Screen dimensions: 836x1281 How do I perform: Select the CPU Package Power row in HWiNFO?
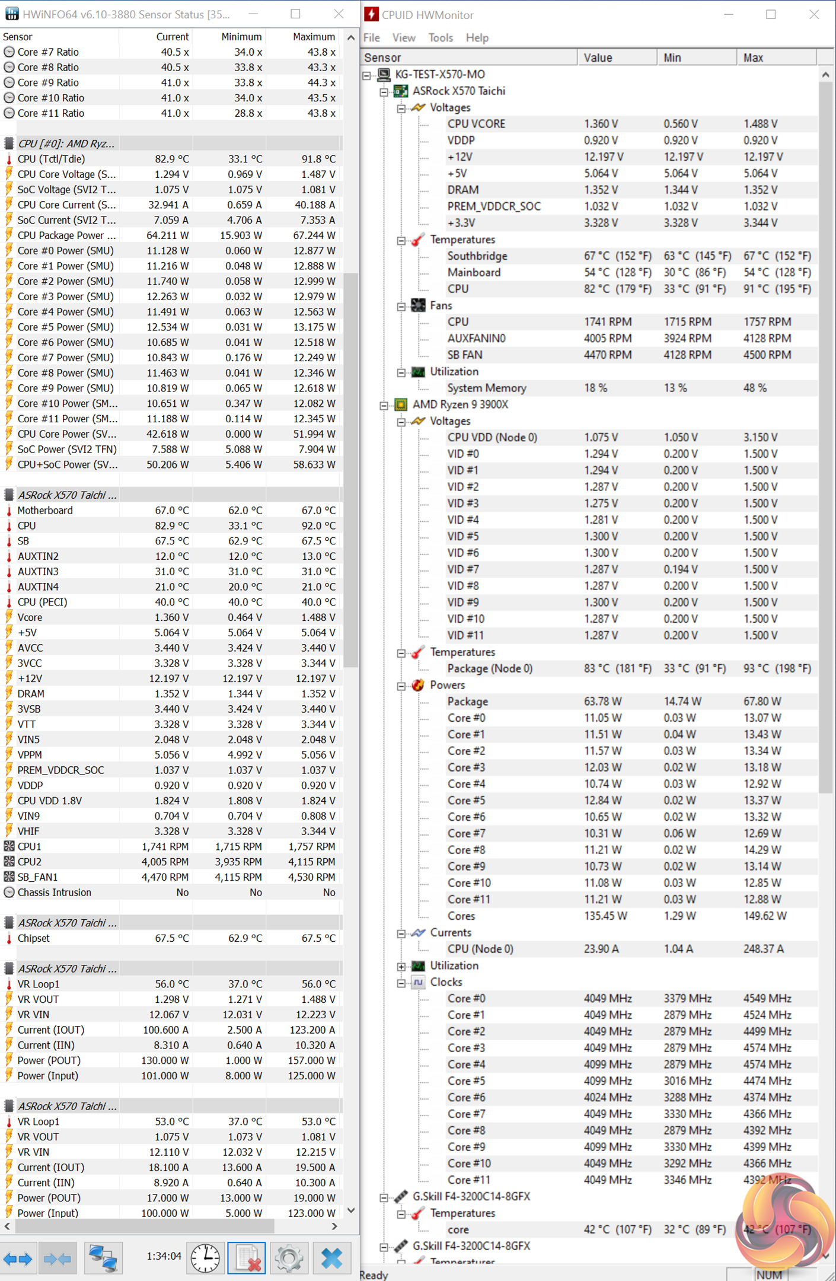(171, 235)
